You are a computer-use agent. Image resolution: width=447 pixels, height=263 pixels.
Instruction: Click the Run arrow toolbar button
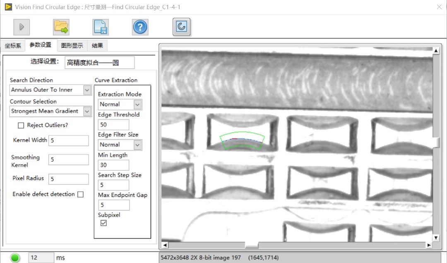point(22,27)
